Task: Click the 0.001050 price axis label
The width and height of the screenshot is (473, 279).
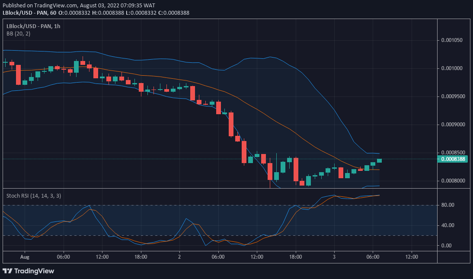Action: [x=451, y=40]
